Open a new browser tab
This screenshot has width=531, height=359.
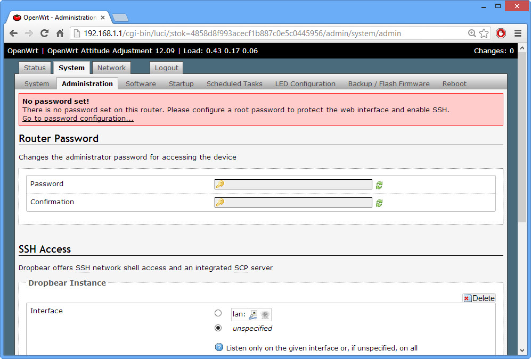pyautogui.click(x=120, y=18)
